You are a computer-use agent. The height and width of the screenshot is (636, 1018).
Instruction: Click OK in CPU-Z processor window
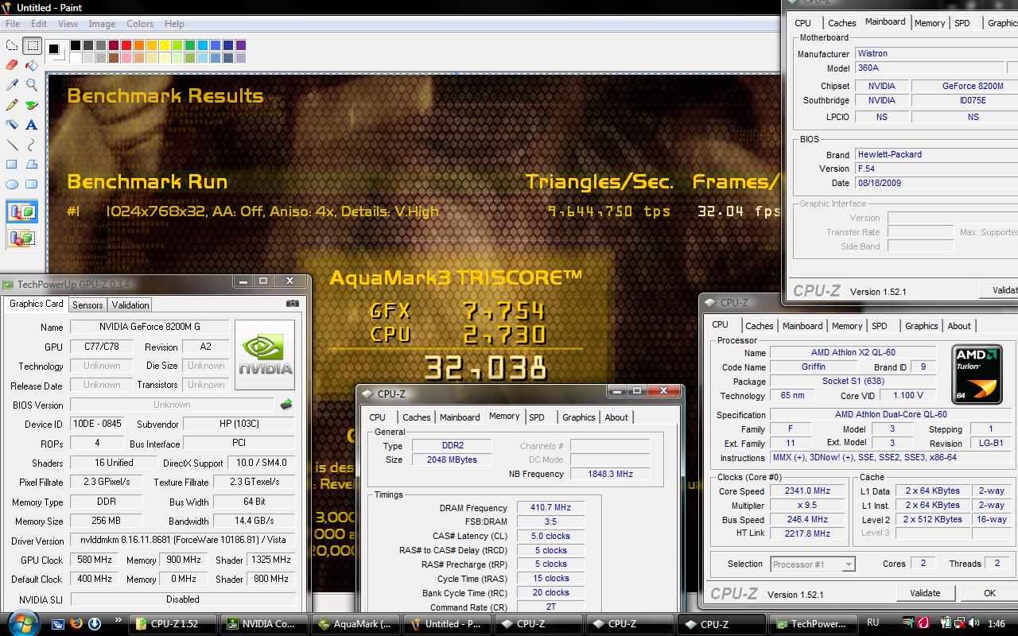[x=989, y=593]
